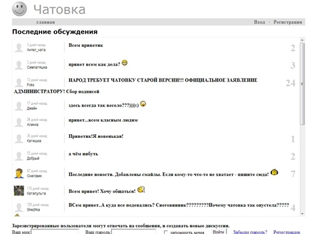This screenshot has height=234, width=312.
Task: Open discussion 'а чём нибуть'
Action: tap(83, 154)
